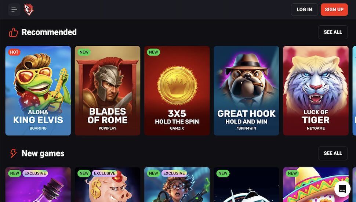Open the hamburger menu icon
356x202 pixels.
pyautogui.click(x=14, y=10)
